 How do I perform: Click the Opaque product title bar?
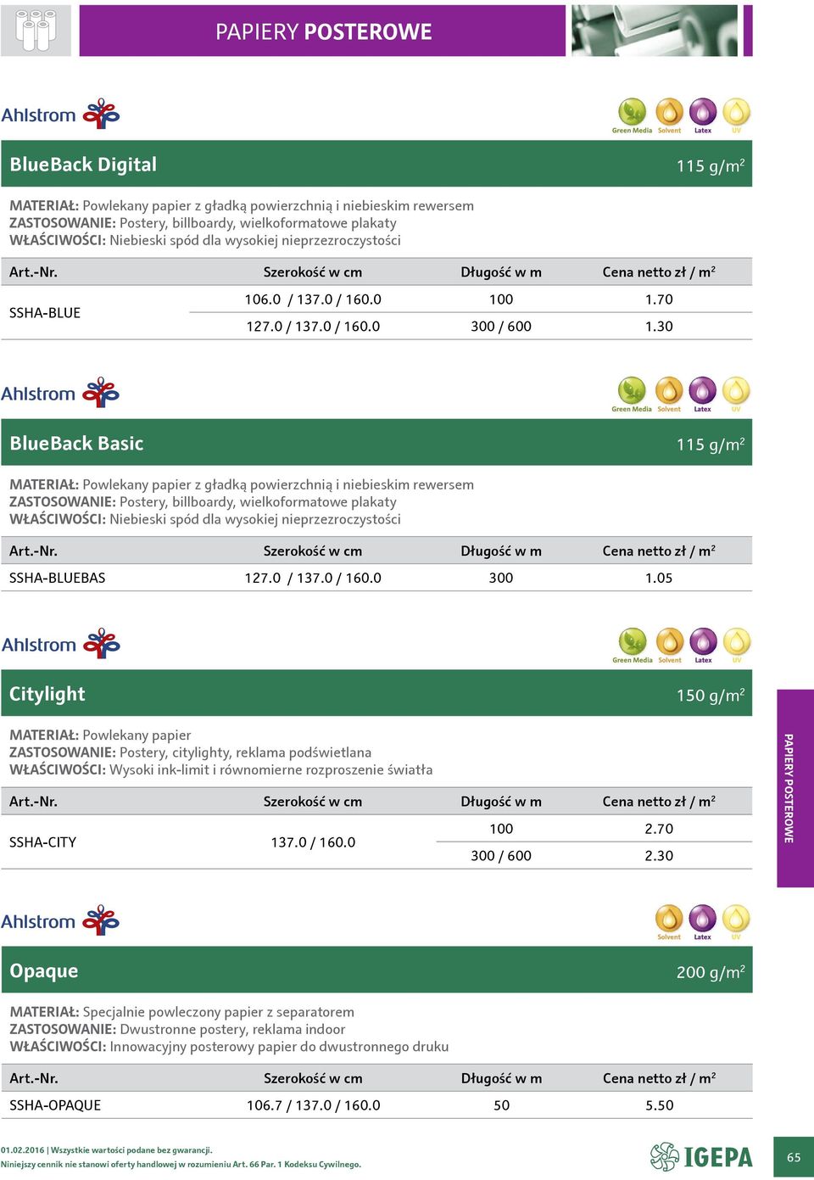coord(376,970)
